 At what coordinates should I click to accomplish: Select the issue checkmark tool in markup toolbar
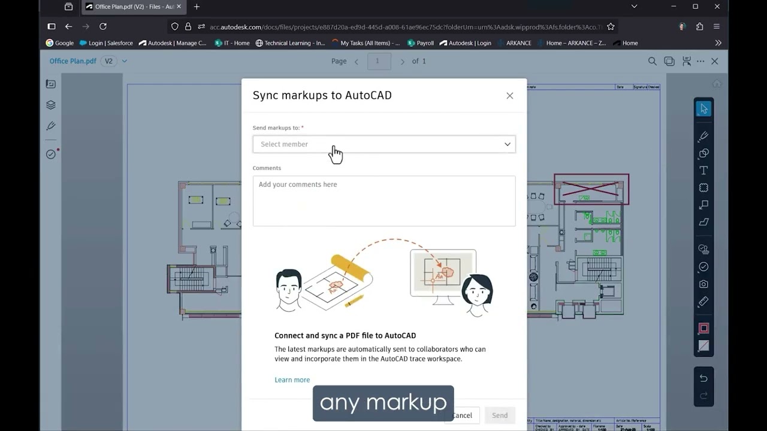pyautogui.click(x=703, y=266)
